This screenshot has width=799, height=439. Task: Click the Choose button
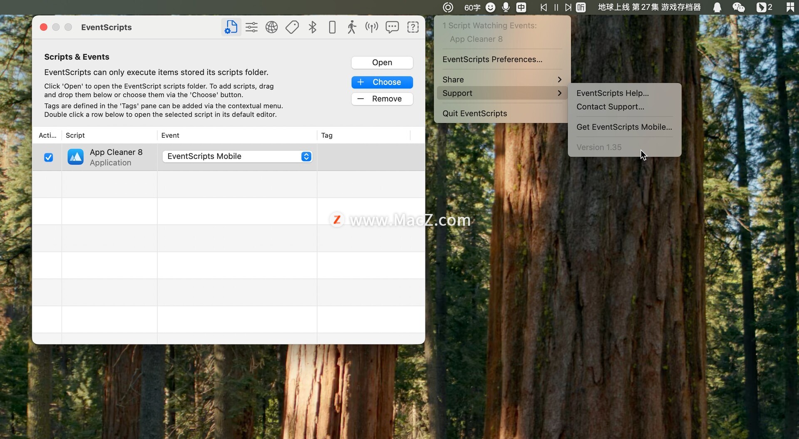pyautogui.click(x=382, y=82)
